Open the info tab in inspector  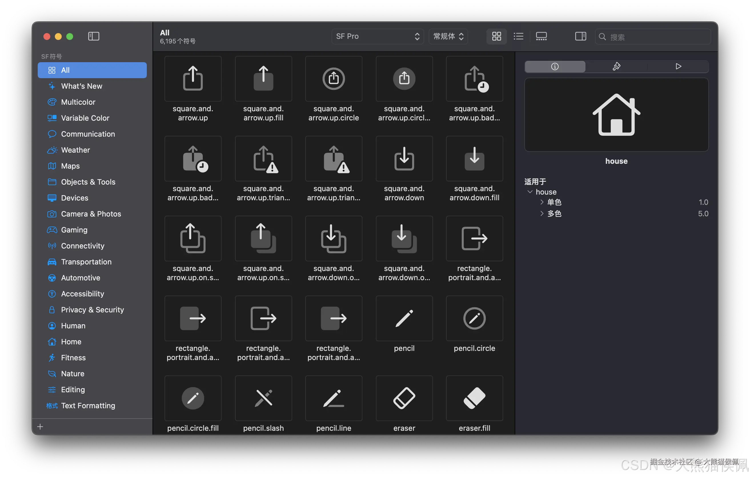tap(555, 66)
